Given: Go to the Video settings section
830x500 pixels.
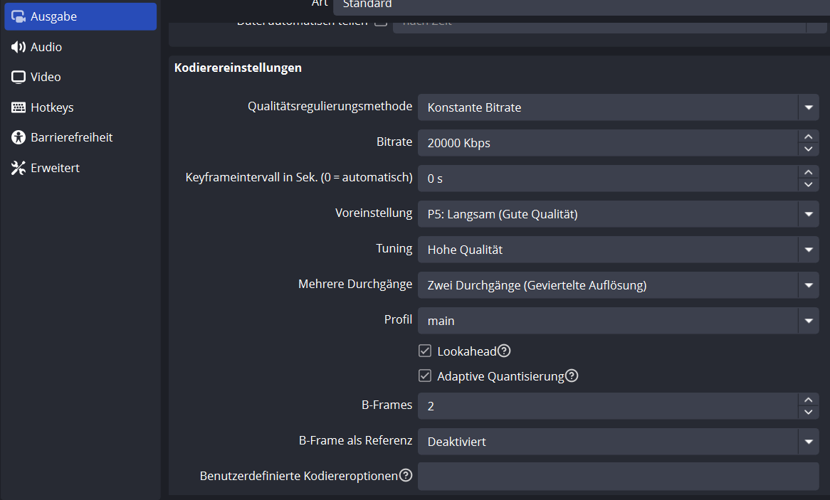Looking at the screenshot, I should coord(80,78).
